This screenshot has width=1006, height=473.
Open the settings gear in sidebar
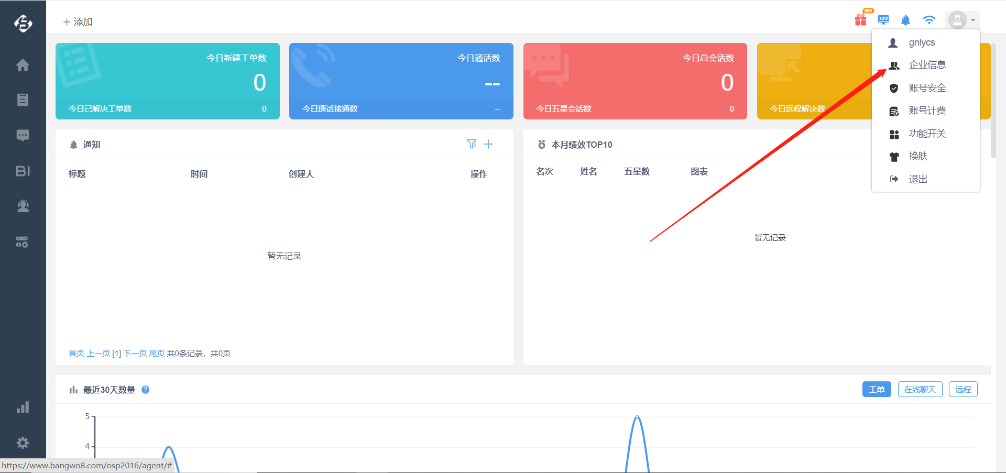23,443
